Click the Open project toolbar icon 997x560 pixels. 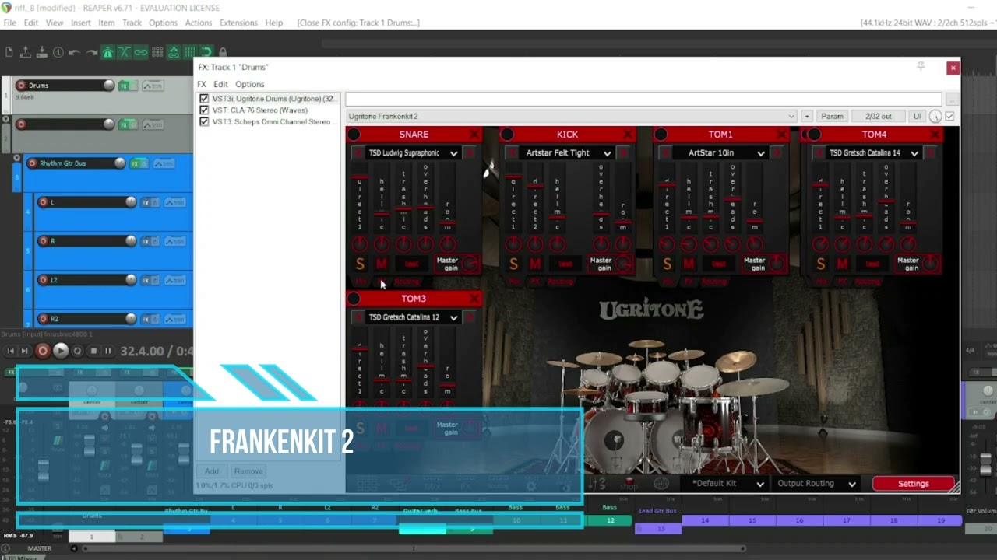tap(25, 52)
